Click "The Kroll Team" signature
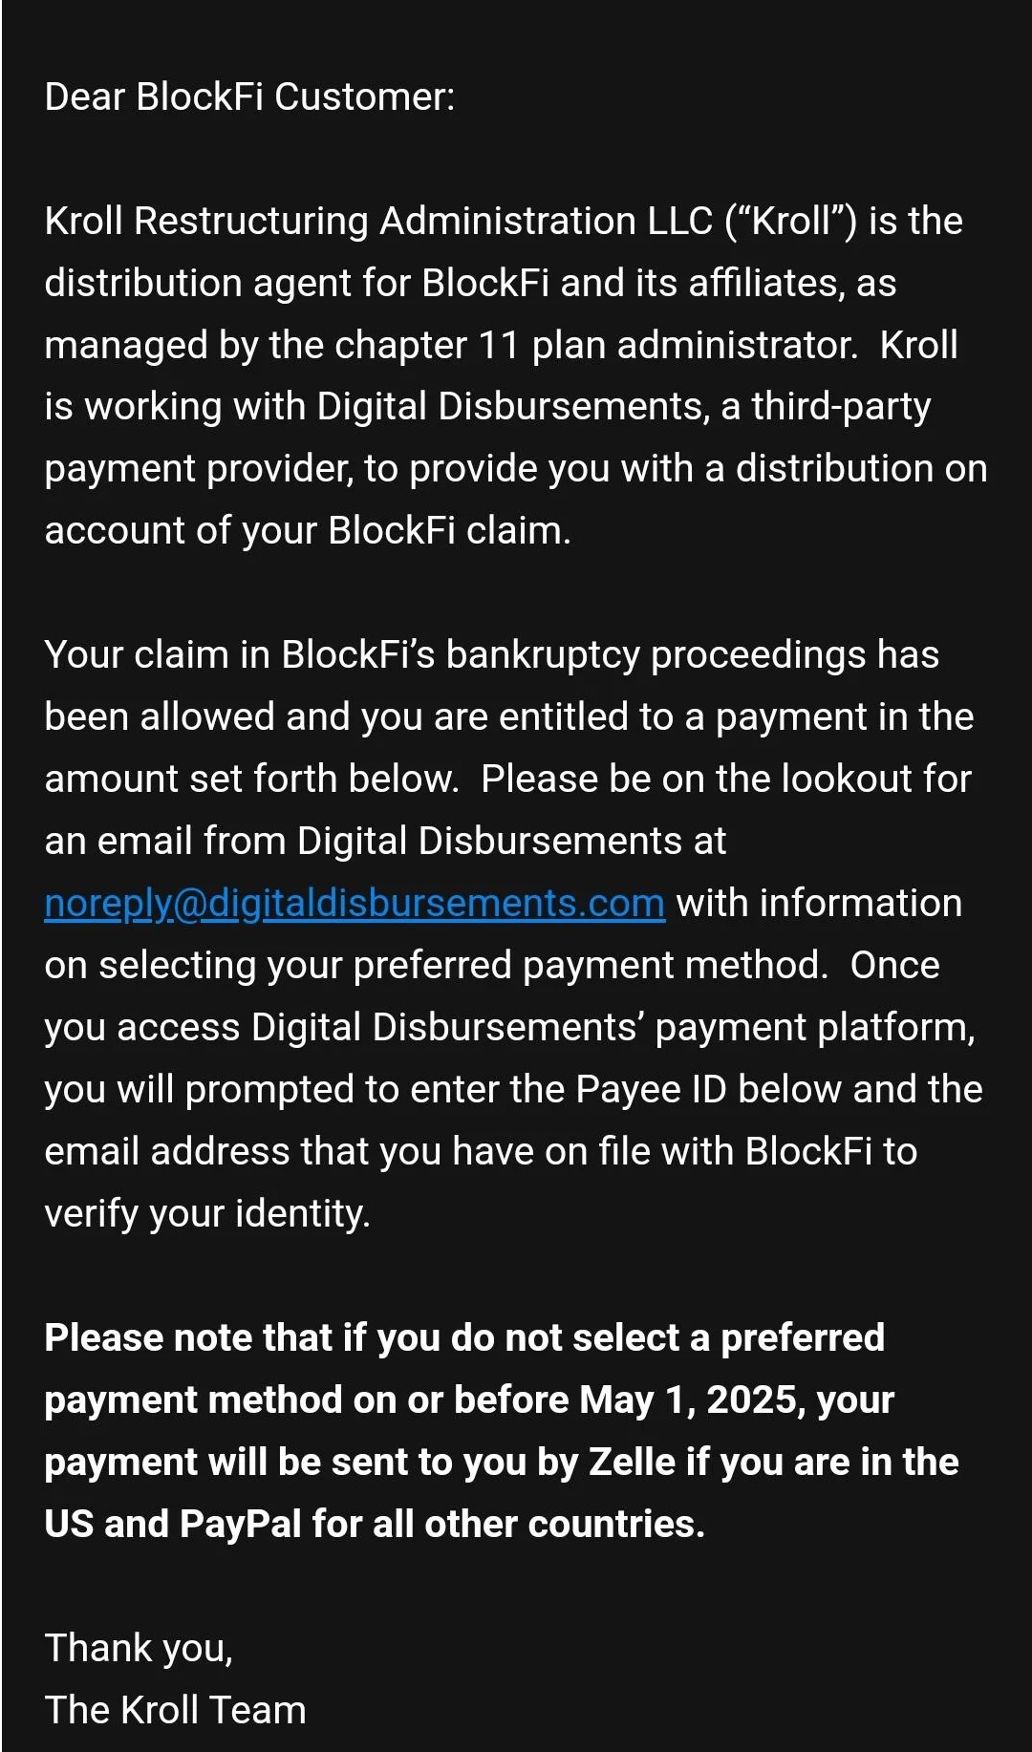Viewport: 1032px width, 1752px height. pos(175,1711)
